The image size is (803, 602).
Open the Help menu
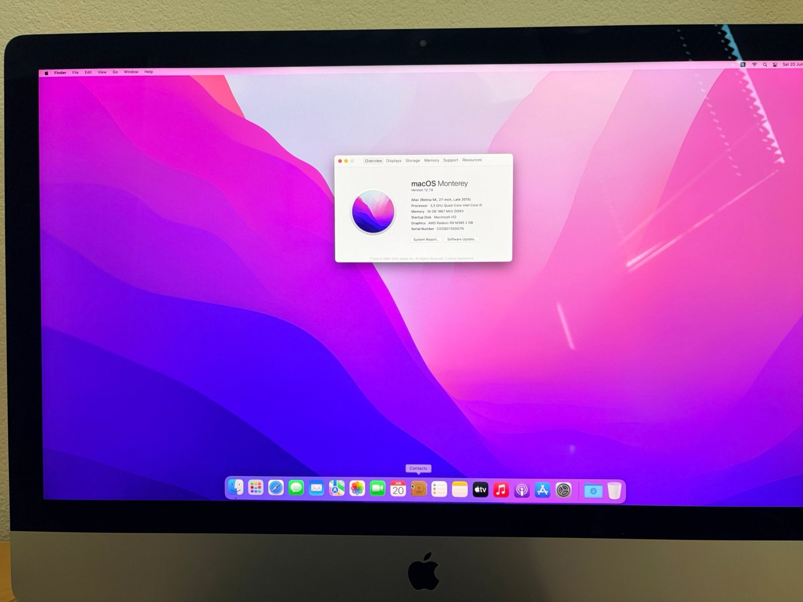pos(149,72)
